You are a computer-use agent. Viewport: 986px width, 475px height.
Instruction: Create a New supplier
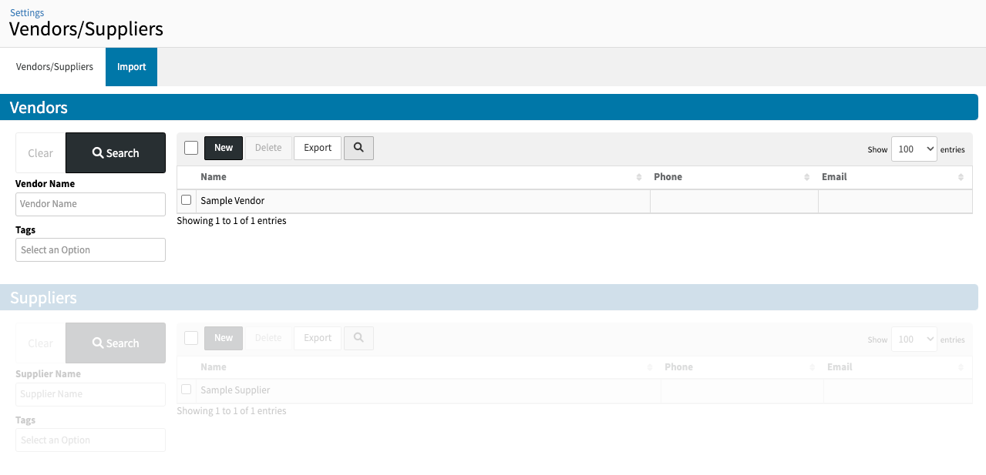(224, 338)
